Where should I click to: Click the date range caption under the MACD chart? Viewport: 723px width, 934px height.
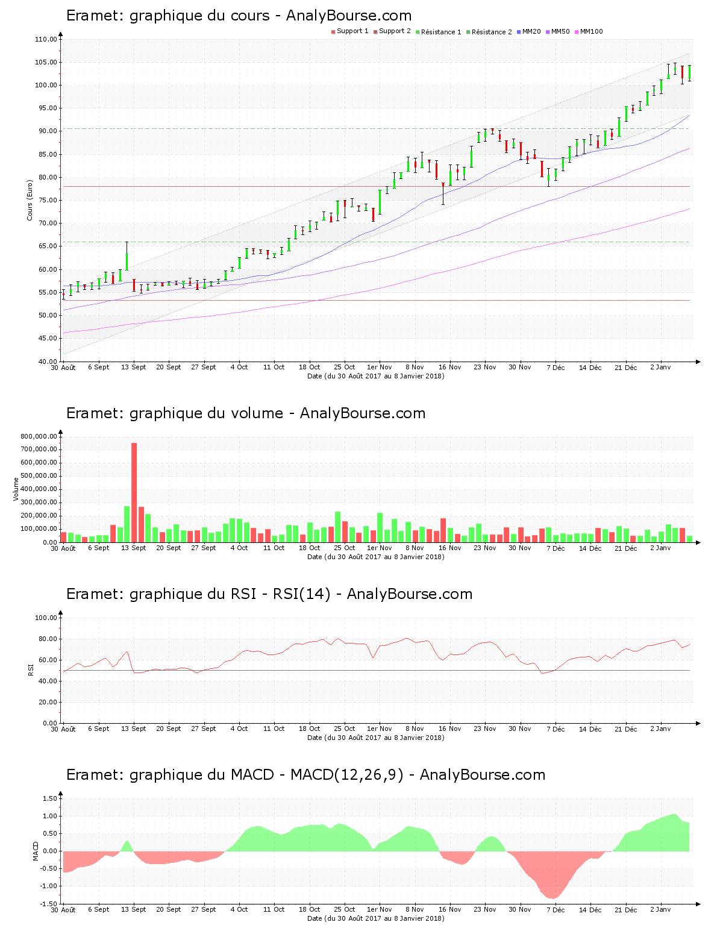coord(375,918)
